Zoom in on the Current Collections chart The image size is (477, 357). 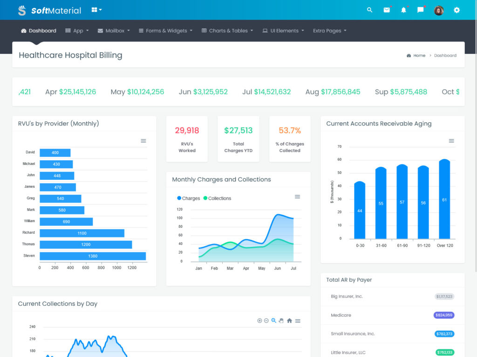pos(260,320)
